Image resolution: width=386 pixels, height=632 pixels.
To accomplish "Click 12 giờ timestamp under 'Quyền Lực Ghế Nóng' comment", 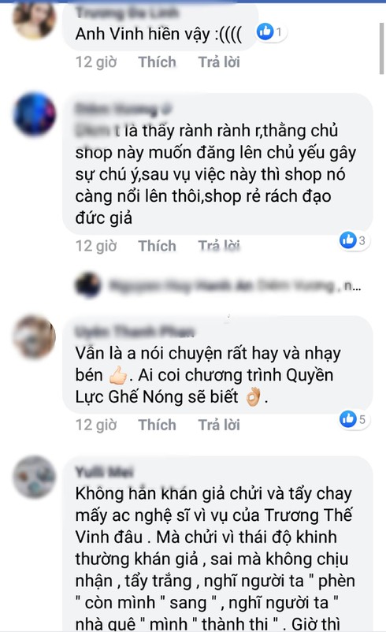I will click(96, 425).
